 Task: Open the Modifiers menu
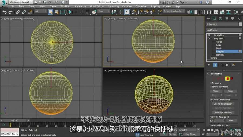coord(66,6)
